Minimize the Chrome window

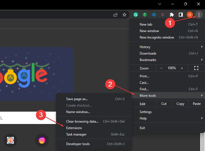pyautogui.click(x=173, y=4)
